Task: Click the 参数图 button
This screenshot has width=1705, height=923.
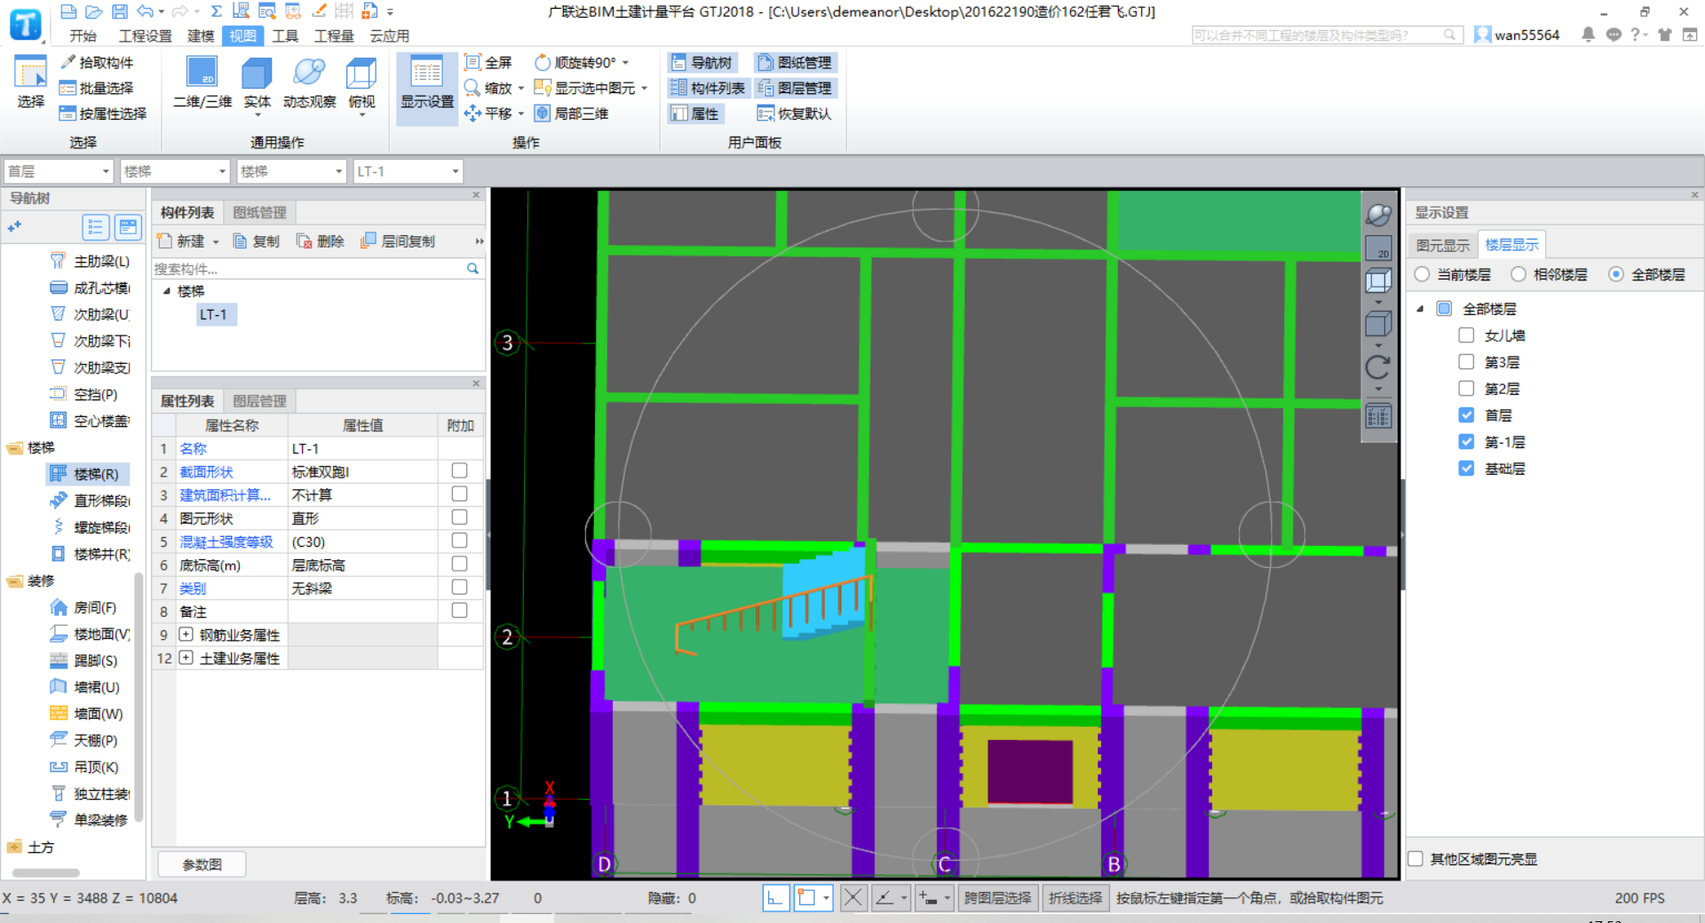Action: coord(202,864)
